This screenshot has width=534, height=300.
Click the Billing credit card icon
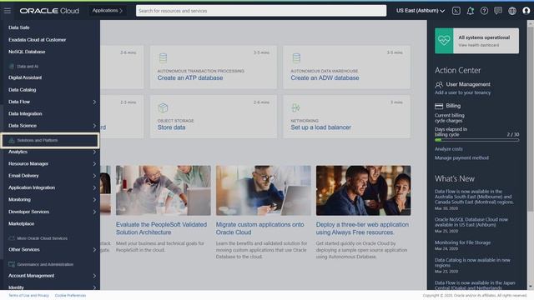pos(439,106)
